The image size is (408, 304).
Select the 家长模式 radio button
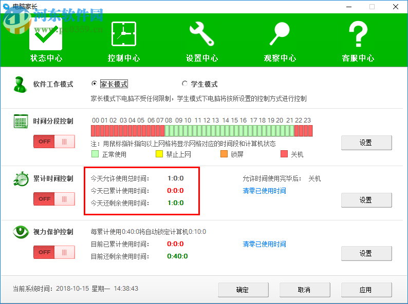click(x=94, y=84)
